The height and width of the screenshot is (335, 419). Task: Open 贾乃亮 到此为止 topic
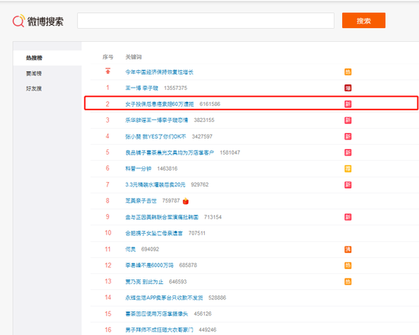coord(144,282)
